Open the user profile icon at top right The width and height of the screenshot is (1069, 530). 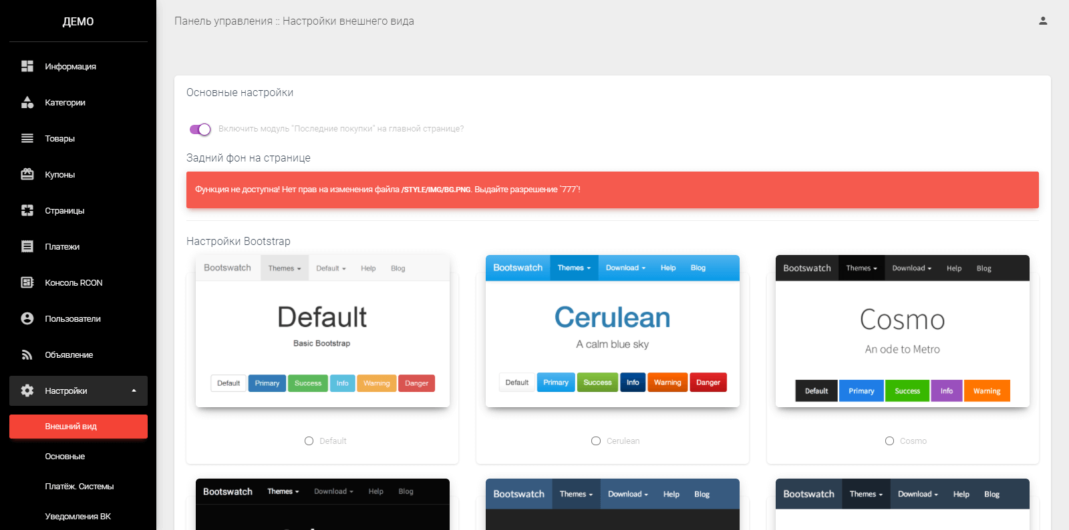coord(1043,21)
